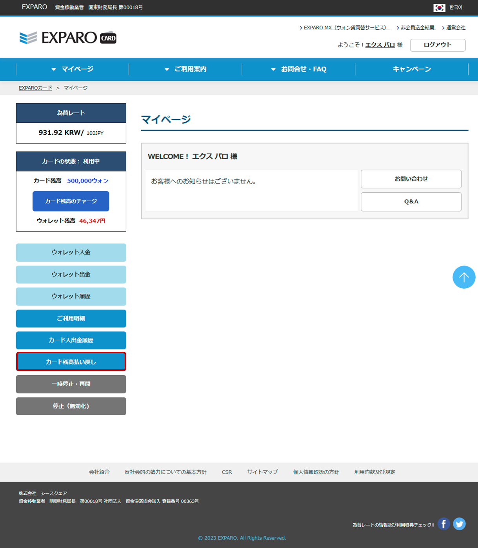Click the 一時停止・再開 button
Viewport: 478px width, 548px height.
(71, 384)
